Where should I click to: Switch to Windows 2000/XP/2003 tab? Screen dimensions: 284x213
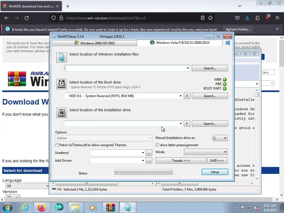click(x=94, y=43)
